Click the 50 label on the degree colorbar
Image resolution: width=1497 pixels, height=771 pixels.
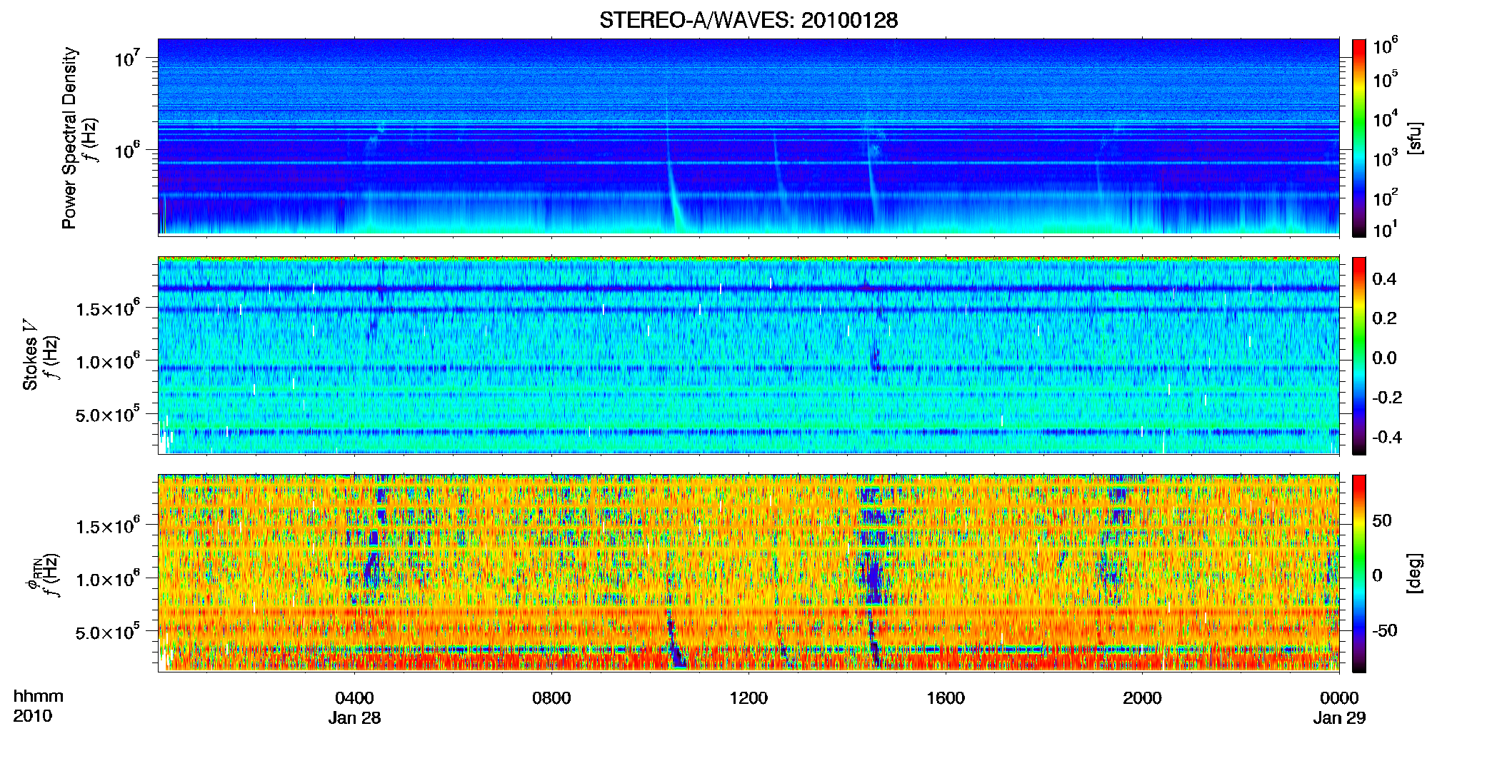tap(1382, 520)
